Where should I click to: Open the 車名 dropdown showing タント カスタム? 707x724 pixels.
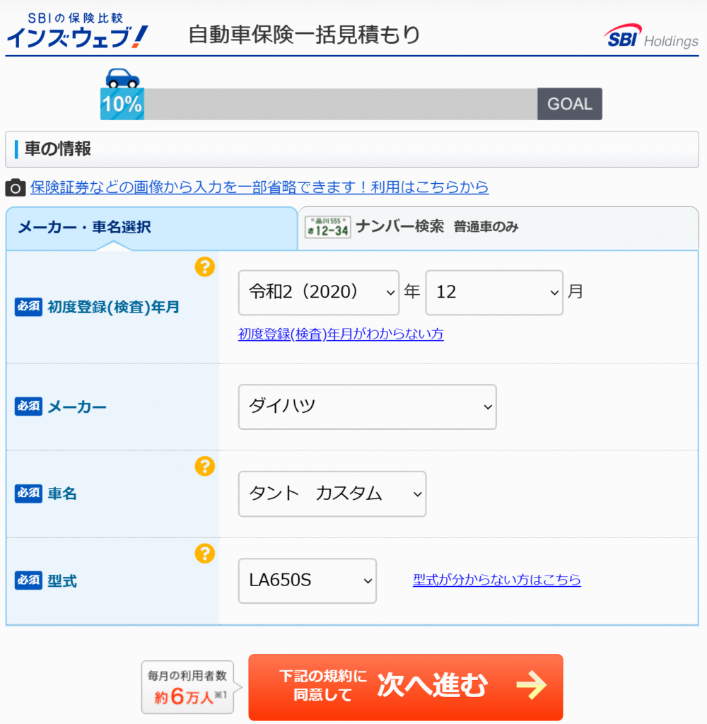point(332,494)
